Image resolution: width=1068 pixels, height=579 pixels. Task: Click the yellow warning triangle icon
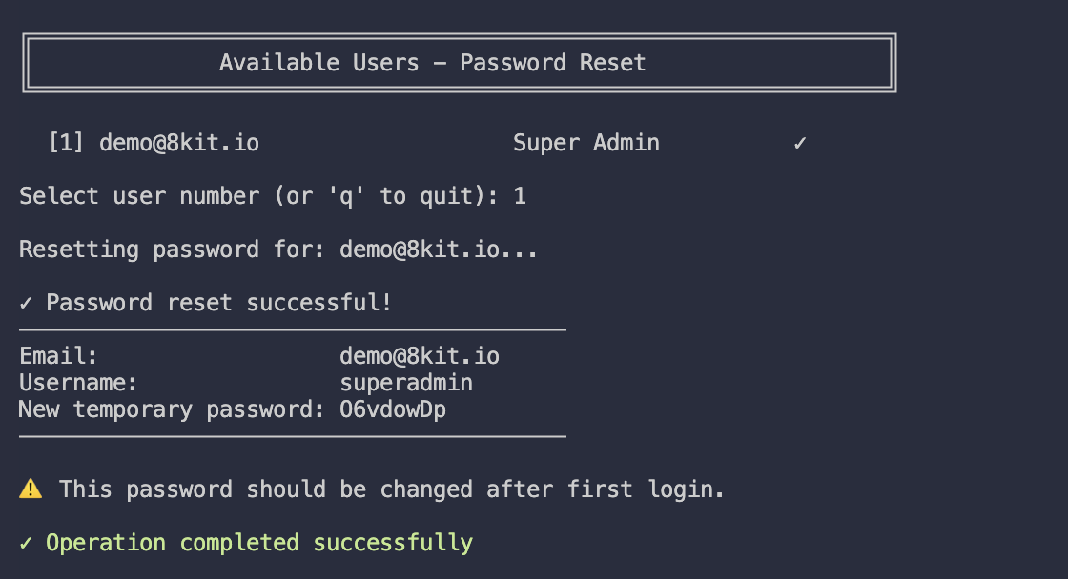point(31,489)
